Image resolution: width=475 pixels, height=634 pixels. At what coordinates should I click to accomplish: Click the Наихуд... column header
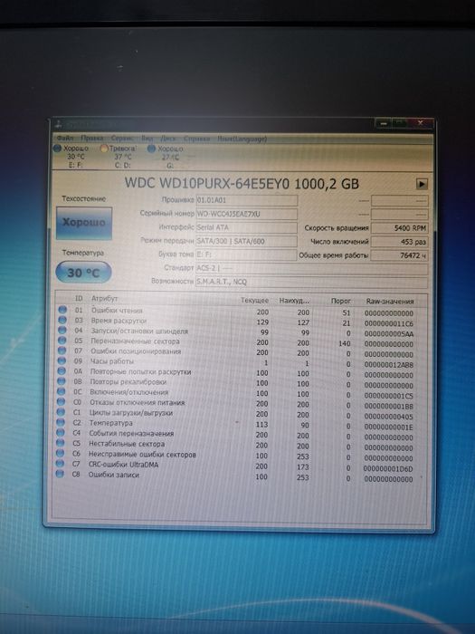pos(294,301)
